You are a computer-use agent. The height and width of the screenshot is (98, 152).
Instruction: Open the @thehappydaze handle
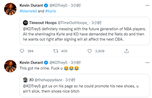tap(48, 80)
